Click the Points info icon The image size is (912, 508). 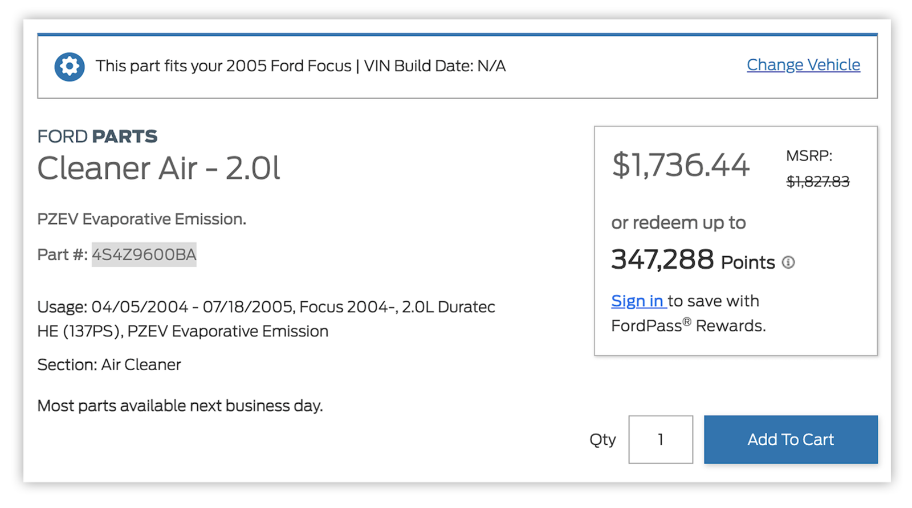coord(788,262)
